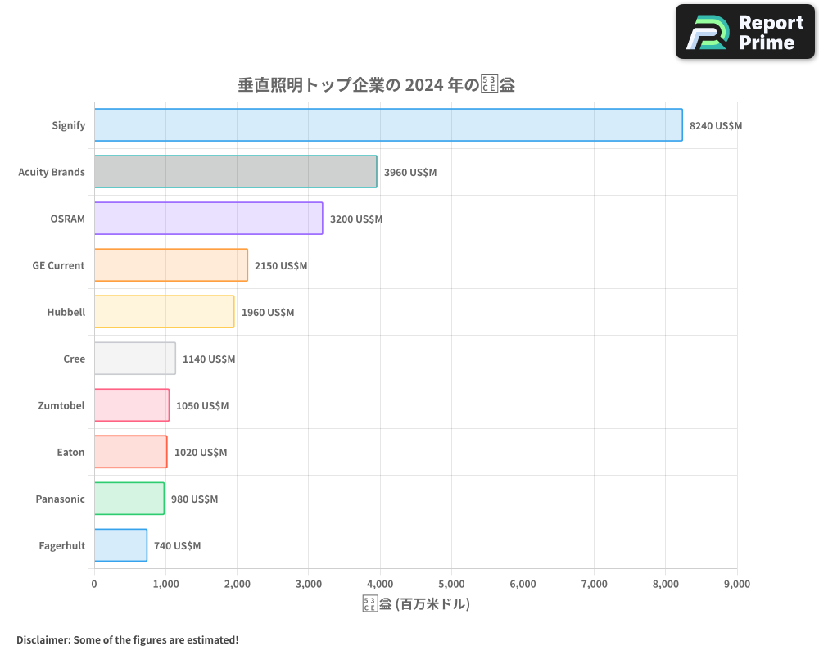
Task: Click the Eaton red-outlined bar
Action: pos(129,452)
